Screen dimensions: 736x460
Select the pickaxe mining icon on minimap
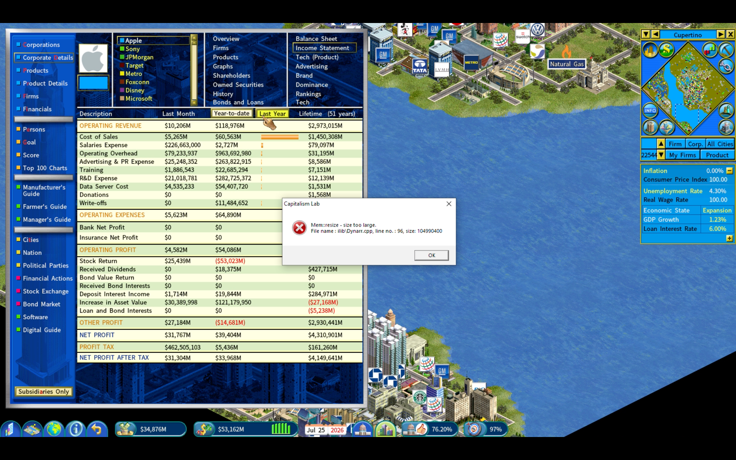726,50
